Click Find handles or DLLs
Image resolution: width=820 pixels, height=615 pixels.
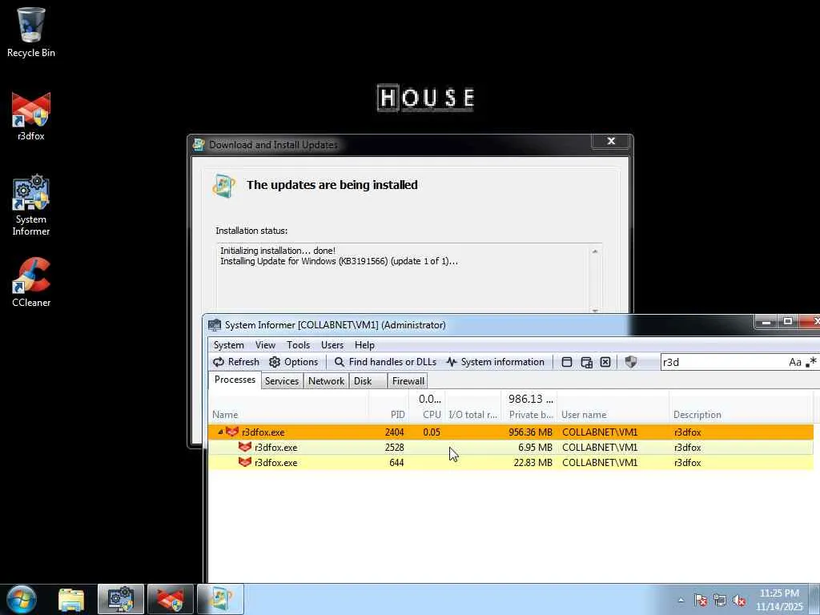point(385,362)
